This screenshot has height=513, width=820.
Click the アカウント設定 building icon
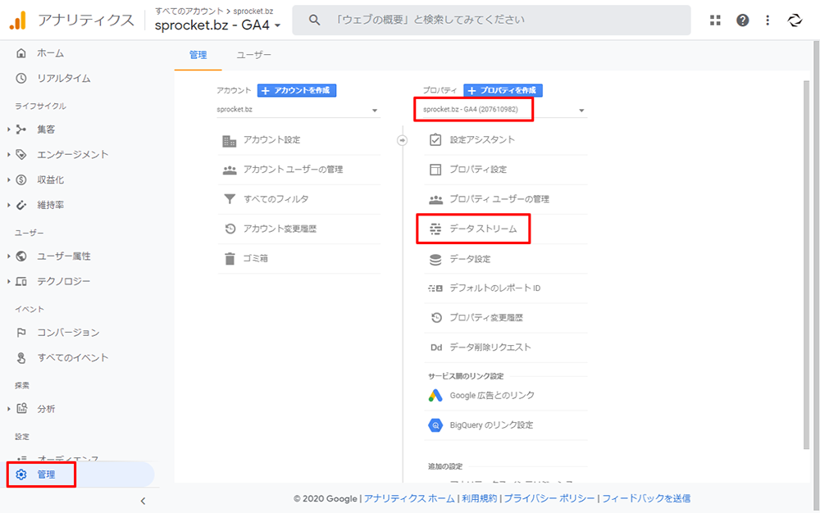click(x=229, y=140)
